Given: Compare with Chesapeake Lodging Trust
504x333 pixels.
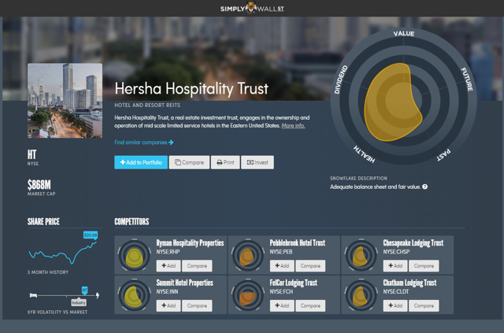Looking at the screenshot, I should (424, 266).
